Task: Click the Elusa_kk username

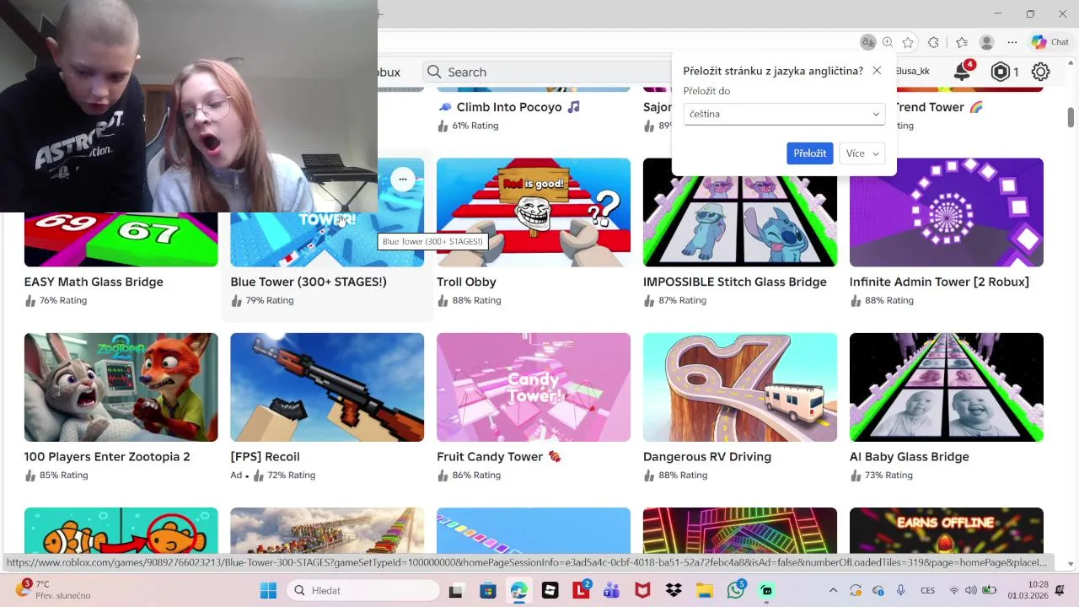Action: click(x=912, y=72)
